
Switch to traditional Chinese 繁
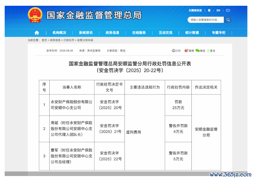(209, 10)
